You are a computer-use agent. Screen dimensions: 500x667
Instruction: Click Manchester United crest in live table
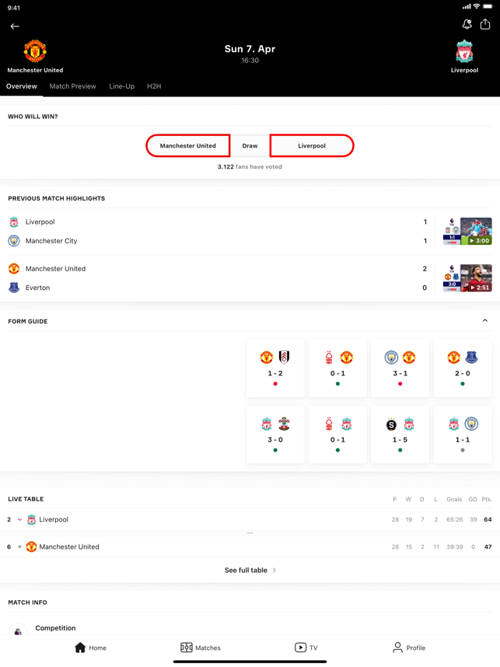tap(31, 547)
